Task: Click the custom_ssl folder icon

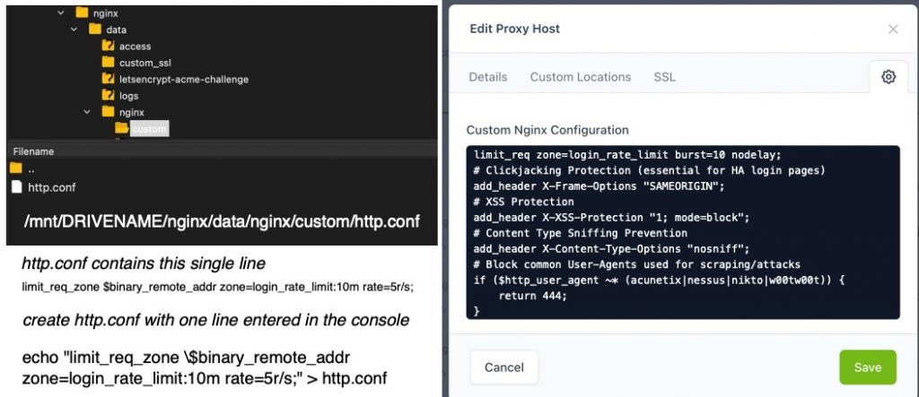Action: coord(108,63)
